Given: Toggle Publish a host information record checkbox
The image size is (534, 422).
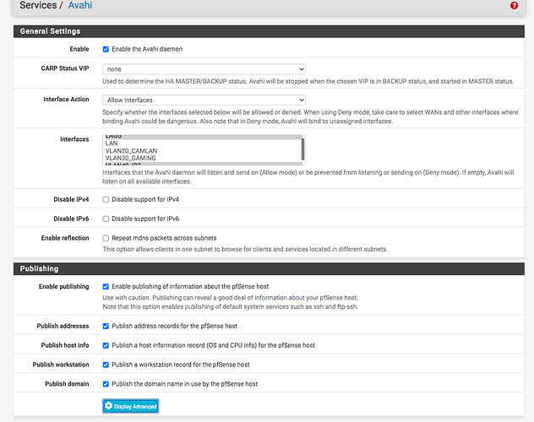Looking at the screenshot, I should [106, 345].
